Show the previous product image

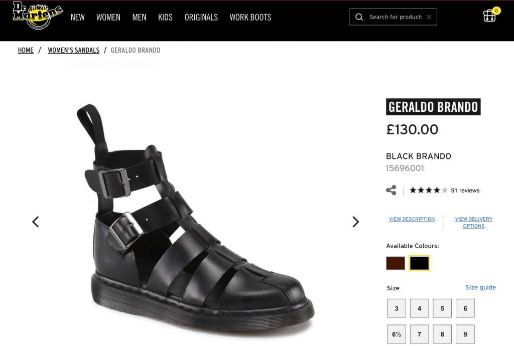coord(36,222)
